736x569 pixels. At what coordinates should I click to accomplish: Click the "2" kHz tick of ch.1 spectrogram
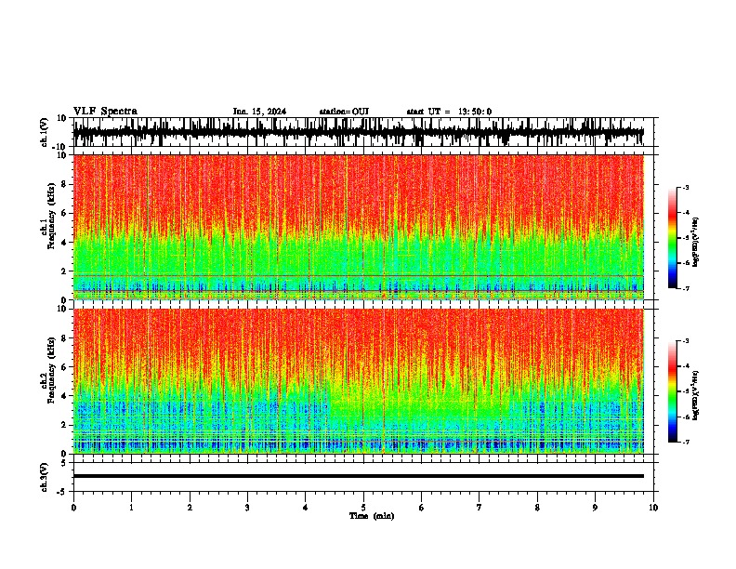coord(65,271)
